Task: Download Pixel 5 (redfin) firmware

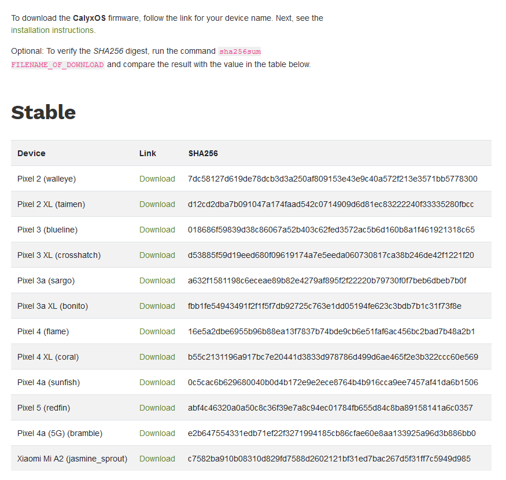Action: (157, 408)
